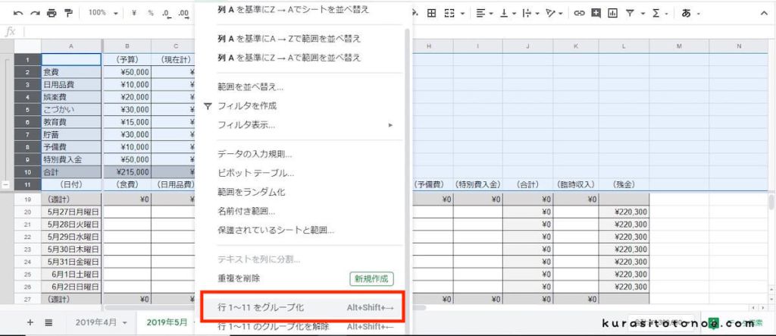Undo the last action
The image size is (776, 336).
click(18, 14)
